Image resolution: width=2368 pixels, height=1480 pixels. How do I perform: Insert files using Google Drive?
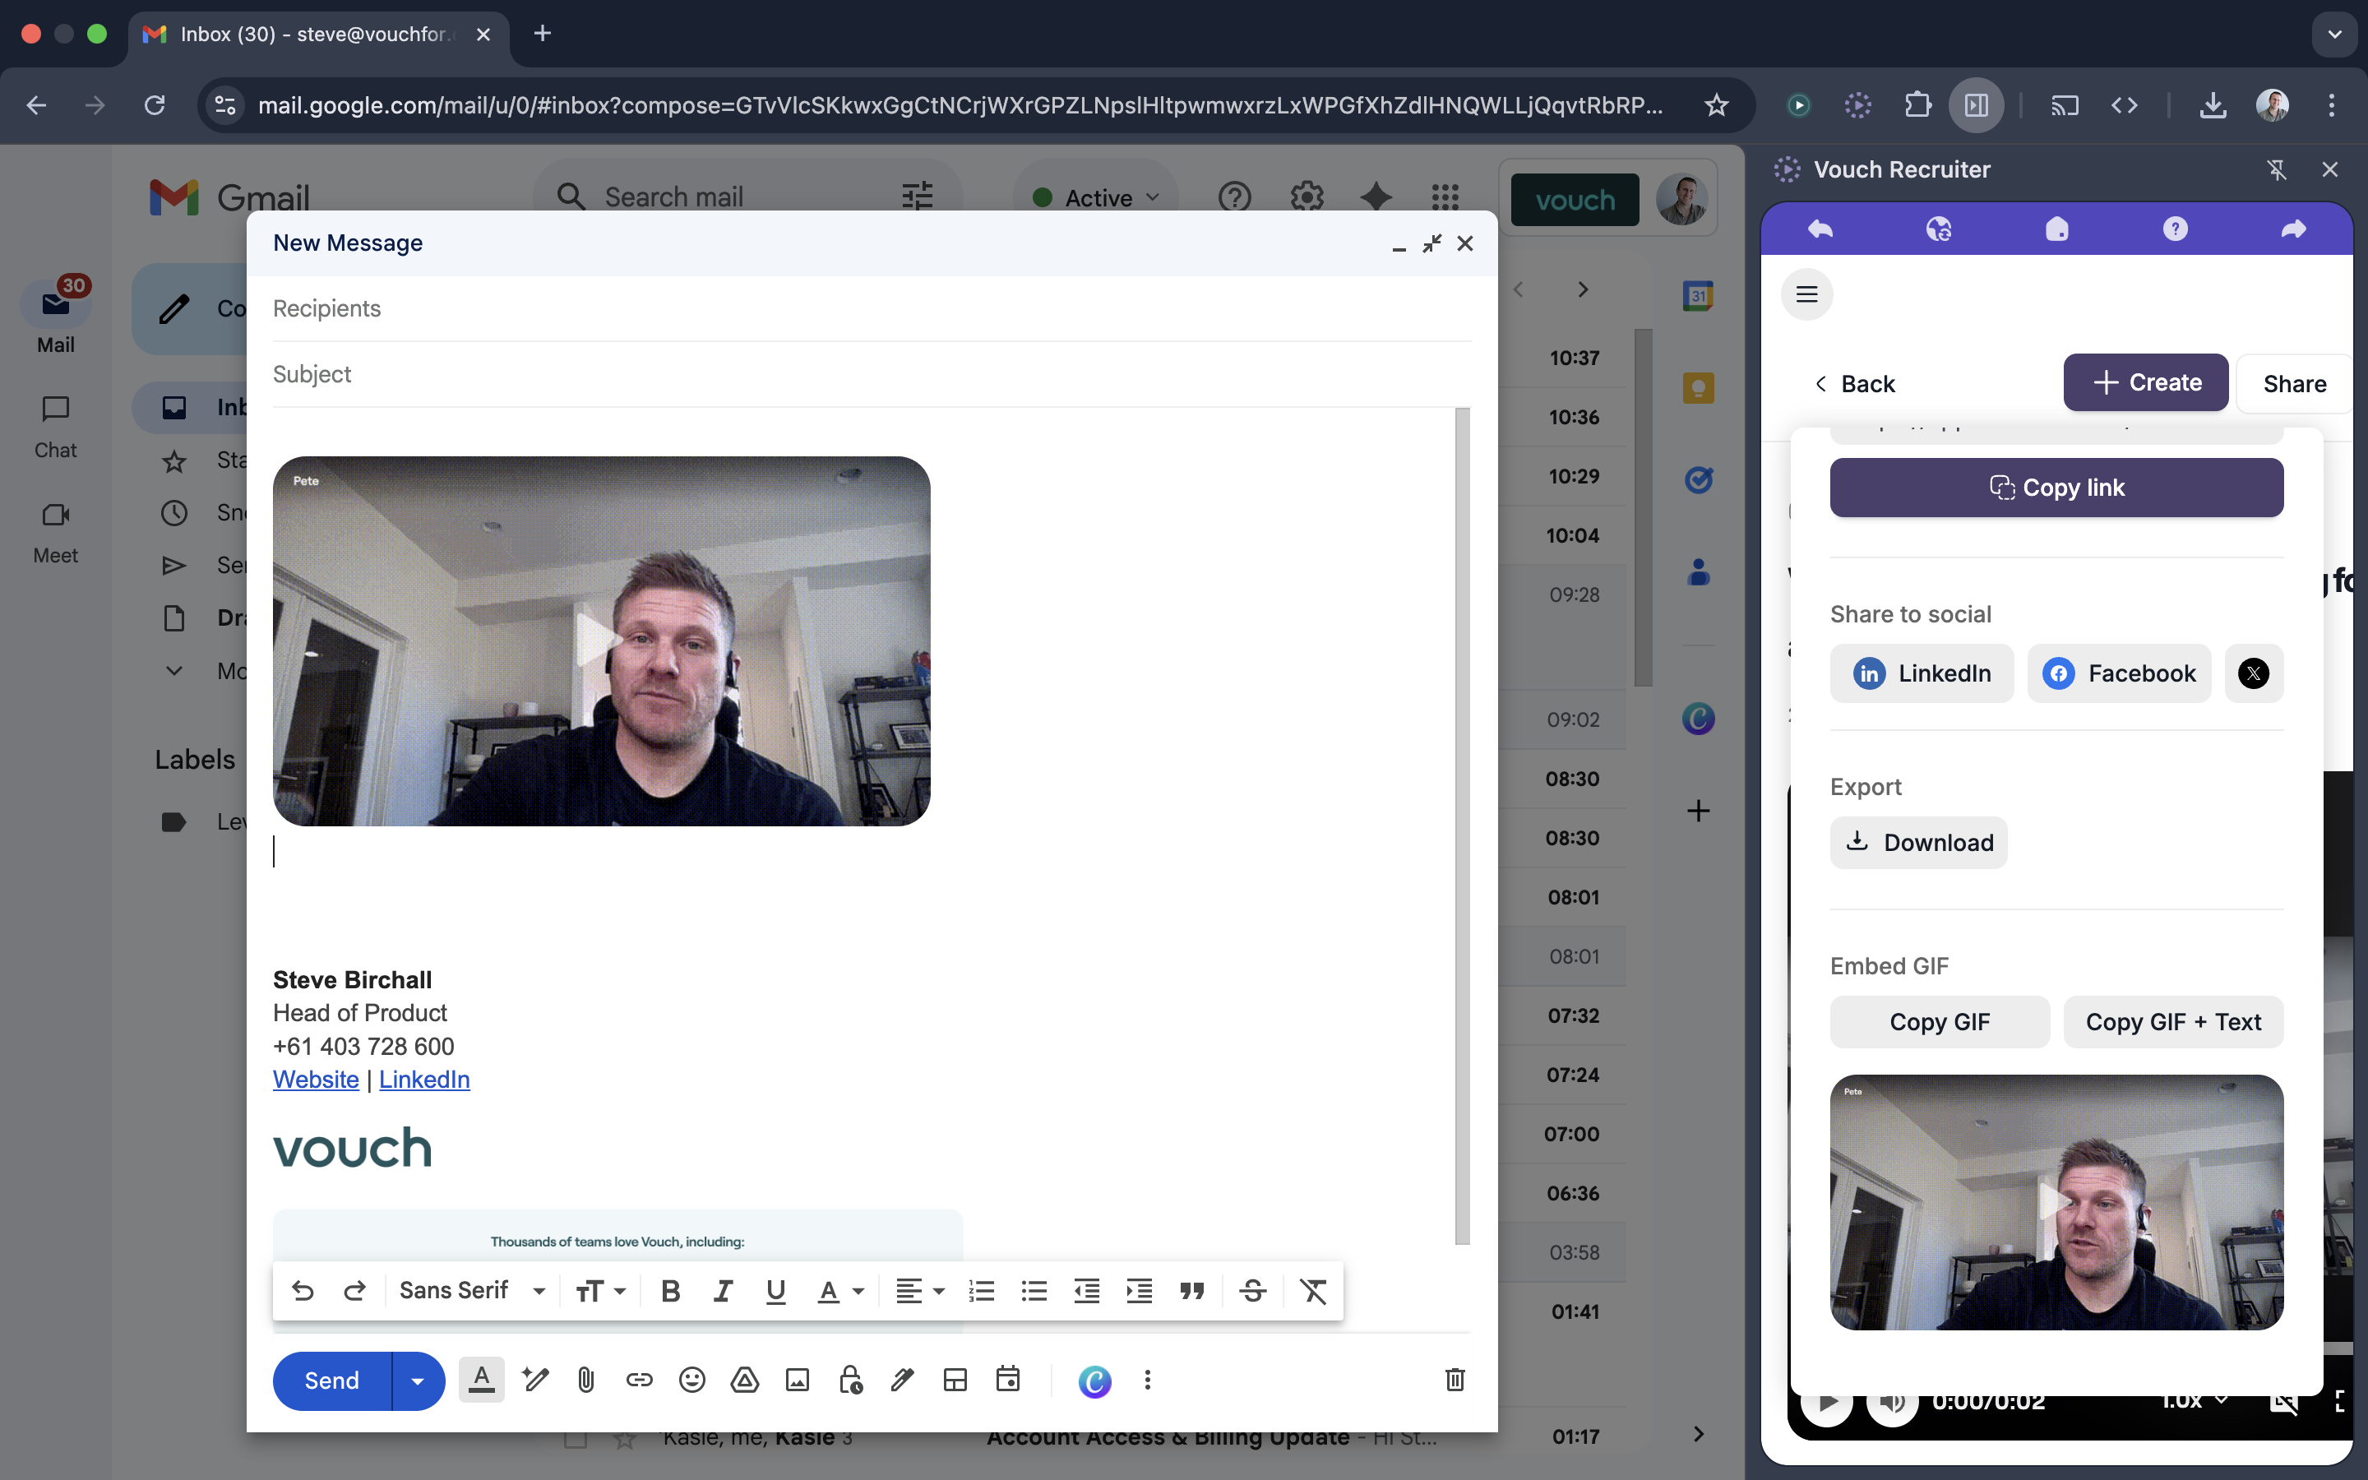pyautogui.click(x=745, y=1381)
